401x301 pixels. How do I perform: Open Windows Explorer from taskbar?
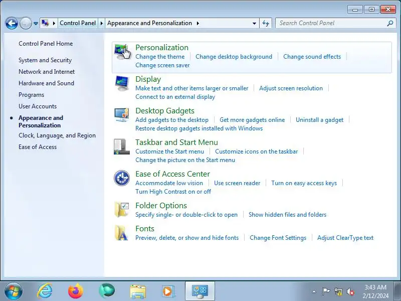pyautogui.click(x=138, y=291)
